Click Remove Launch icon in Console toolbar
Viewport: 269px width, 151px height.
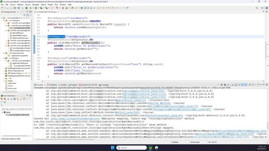pyautogui.click(x=222, y=85)
